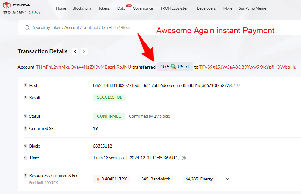The width and height of the screenshot is (301, 194).
Task: Click help icon beside Hash
Action: pos(25,86)
